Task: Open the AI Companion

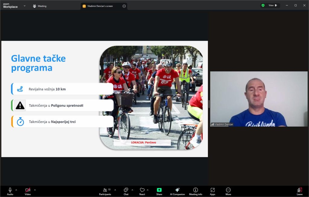Action: 177,191
